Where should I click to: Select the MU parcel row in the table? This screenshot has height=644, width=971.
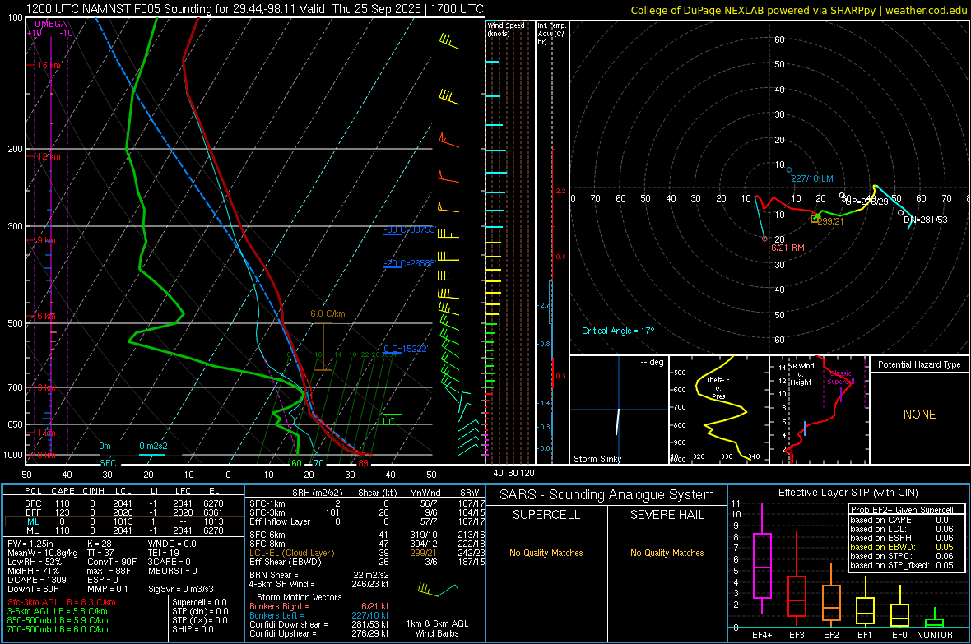tap(124, 530)
